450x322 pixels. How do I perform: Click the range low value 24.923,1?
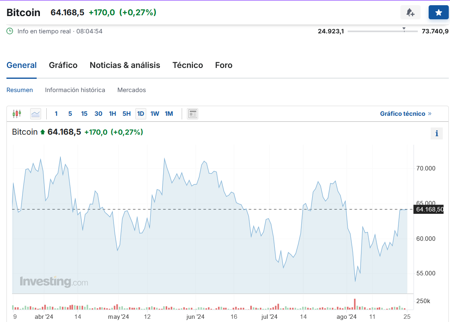point(331,31)
